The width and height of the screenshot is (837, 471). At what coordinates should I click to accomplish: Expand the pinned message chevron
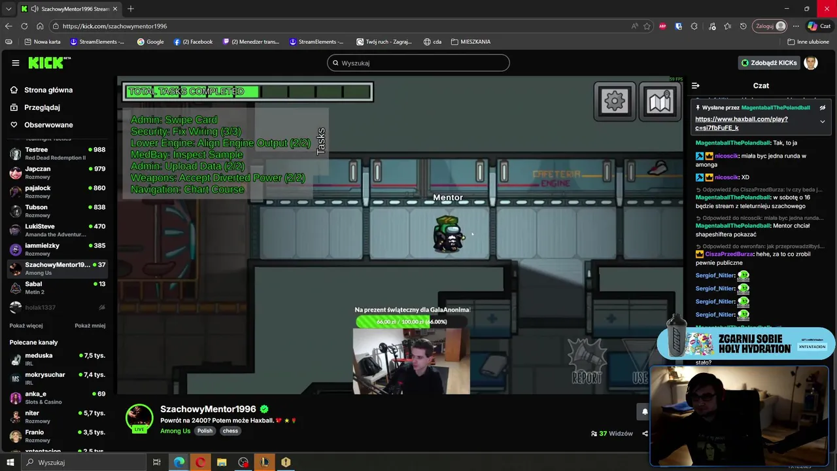pos(823,122)
